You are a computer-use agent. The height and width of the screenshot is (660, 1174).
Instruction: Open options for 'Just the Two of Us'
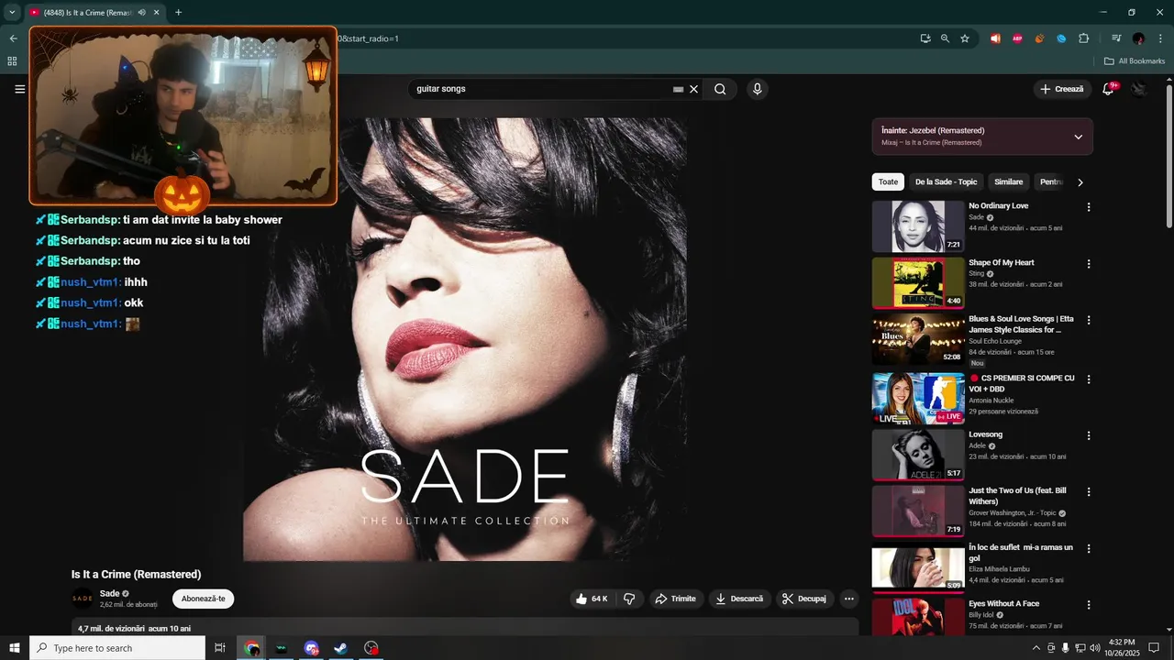(x=1089, y=492)
